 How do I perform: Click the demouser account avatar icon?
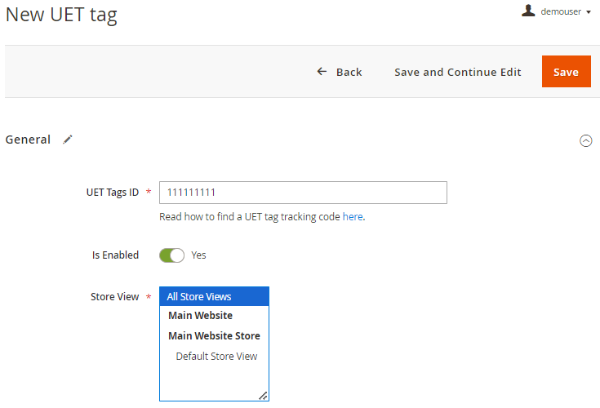[528, 11]
